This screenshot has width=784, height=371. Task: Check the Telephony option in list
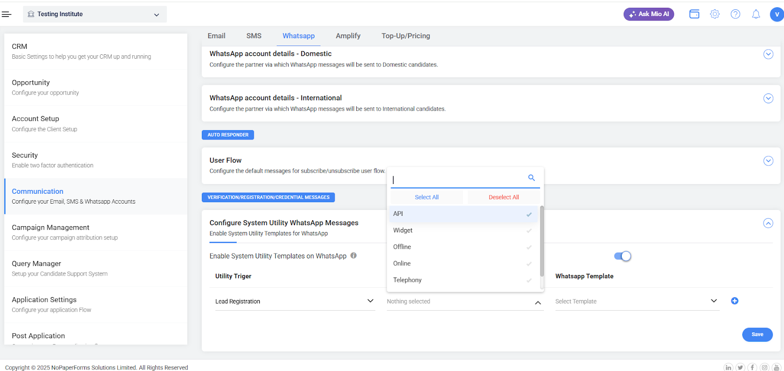coord(463,280)
